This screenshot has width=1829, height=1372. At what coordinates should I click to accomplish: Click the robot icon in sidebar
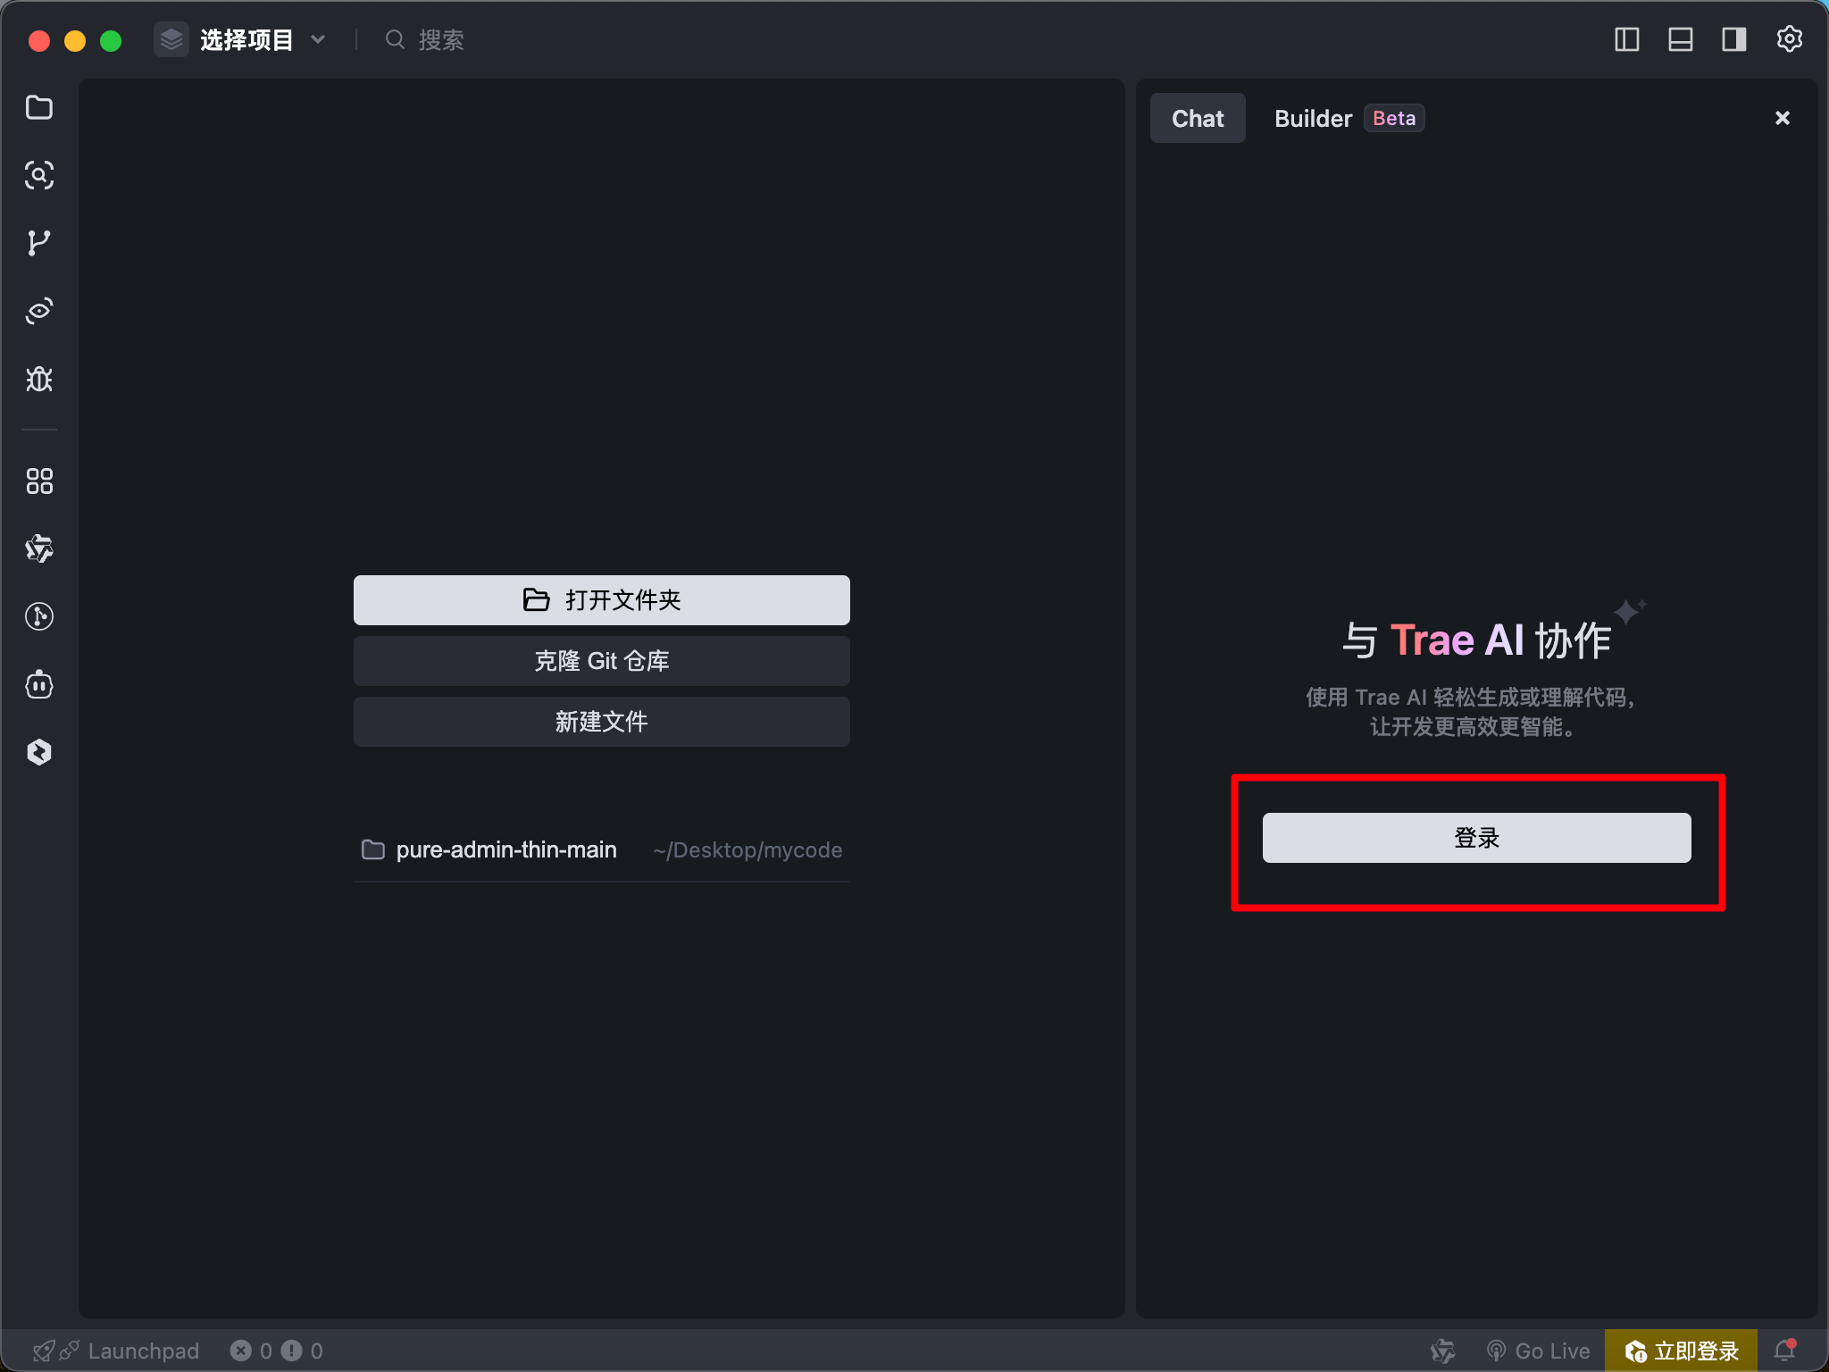click(39, 685)
